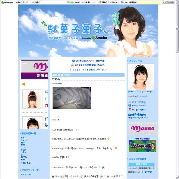Image resolution: width=179 pixels, height=179 pixels.
Task: Open the CD photo in the blog post
Action: coord(72,98)
